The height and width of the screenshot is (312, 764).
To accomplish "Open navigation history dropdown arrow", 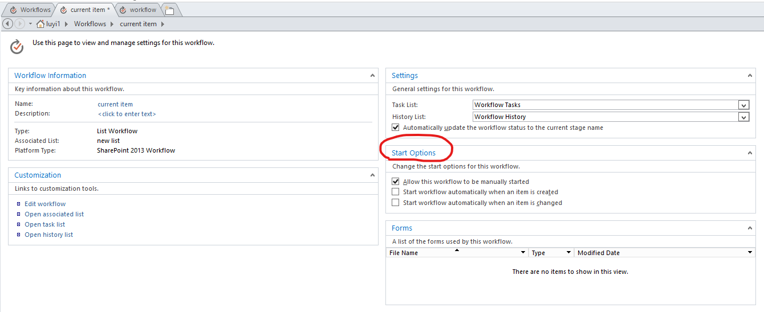I will point(30,24).
